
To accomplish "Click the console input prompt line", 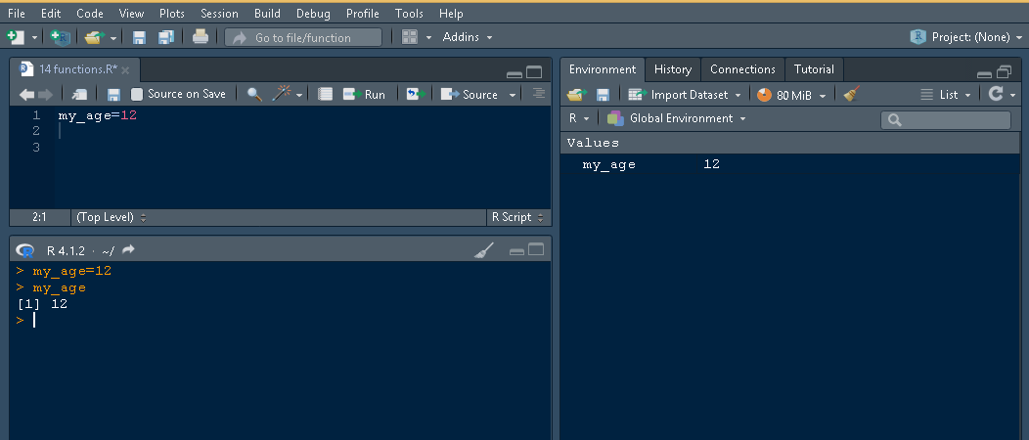I will pyautogui.click(x=282, y=321).
